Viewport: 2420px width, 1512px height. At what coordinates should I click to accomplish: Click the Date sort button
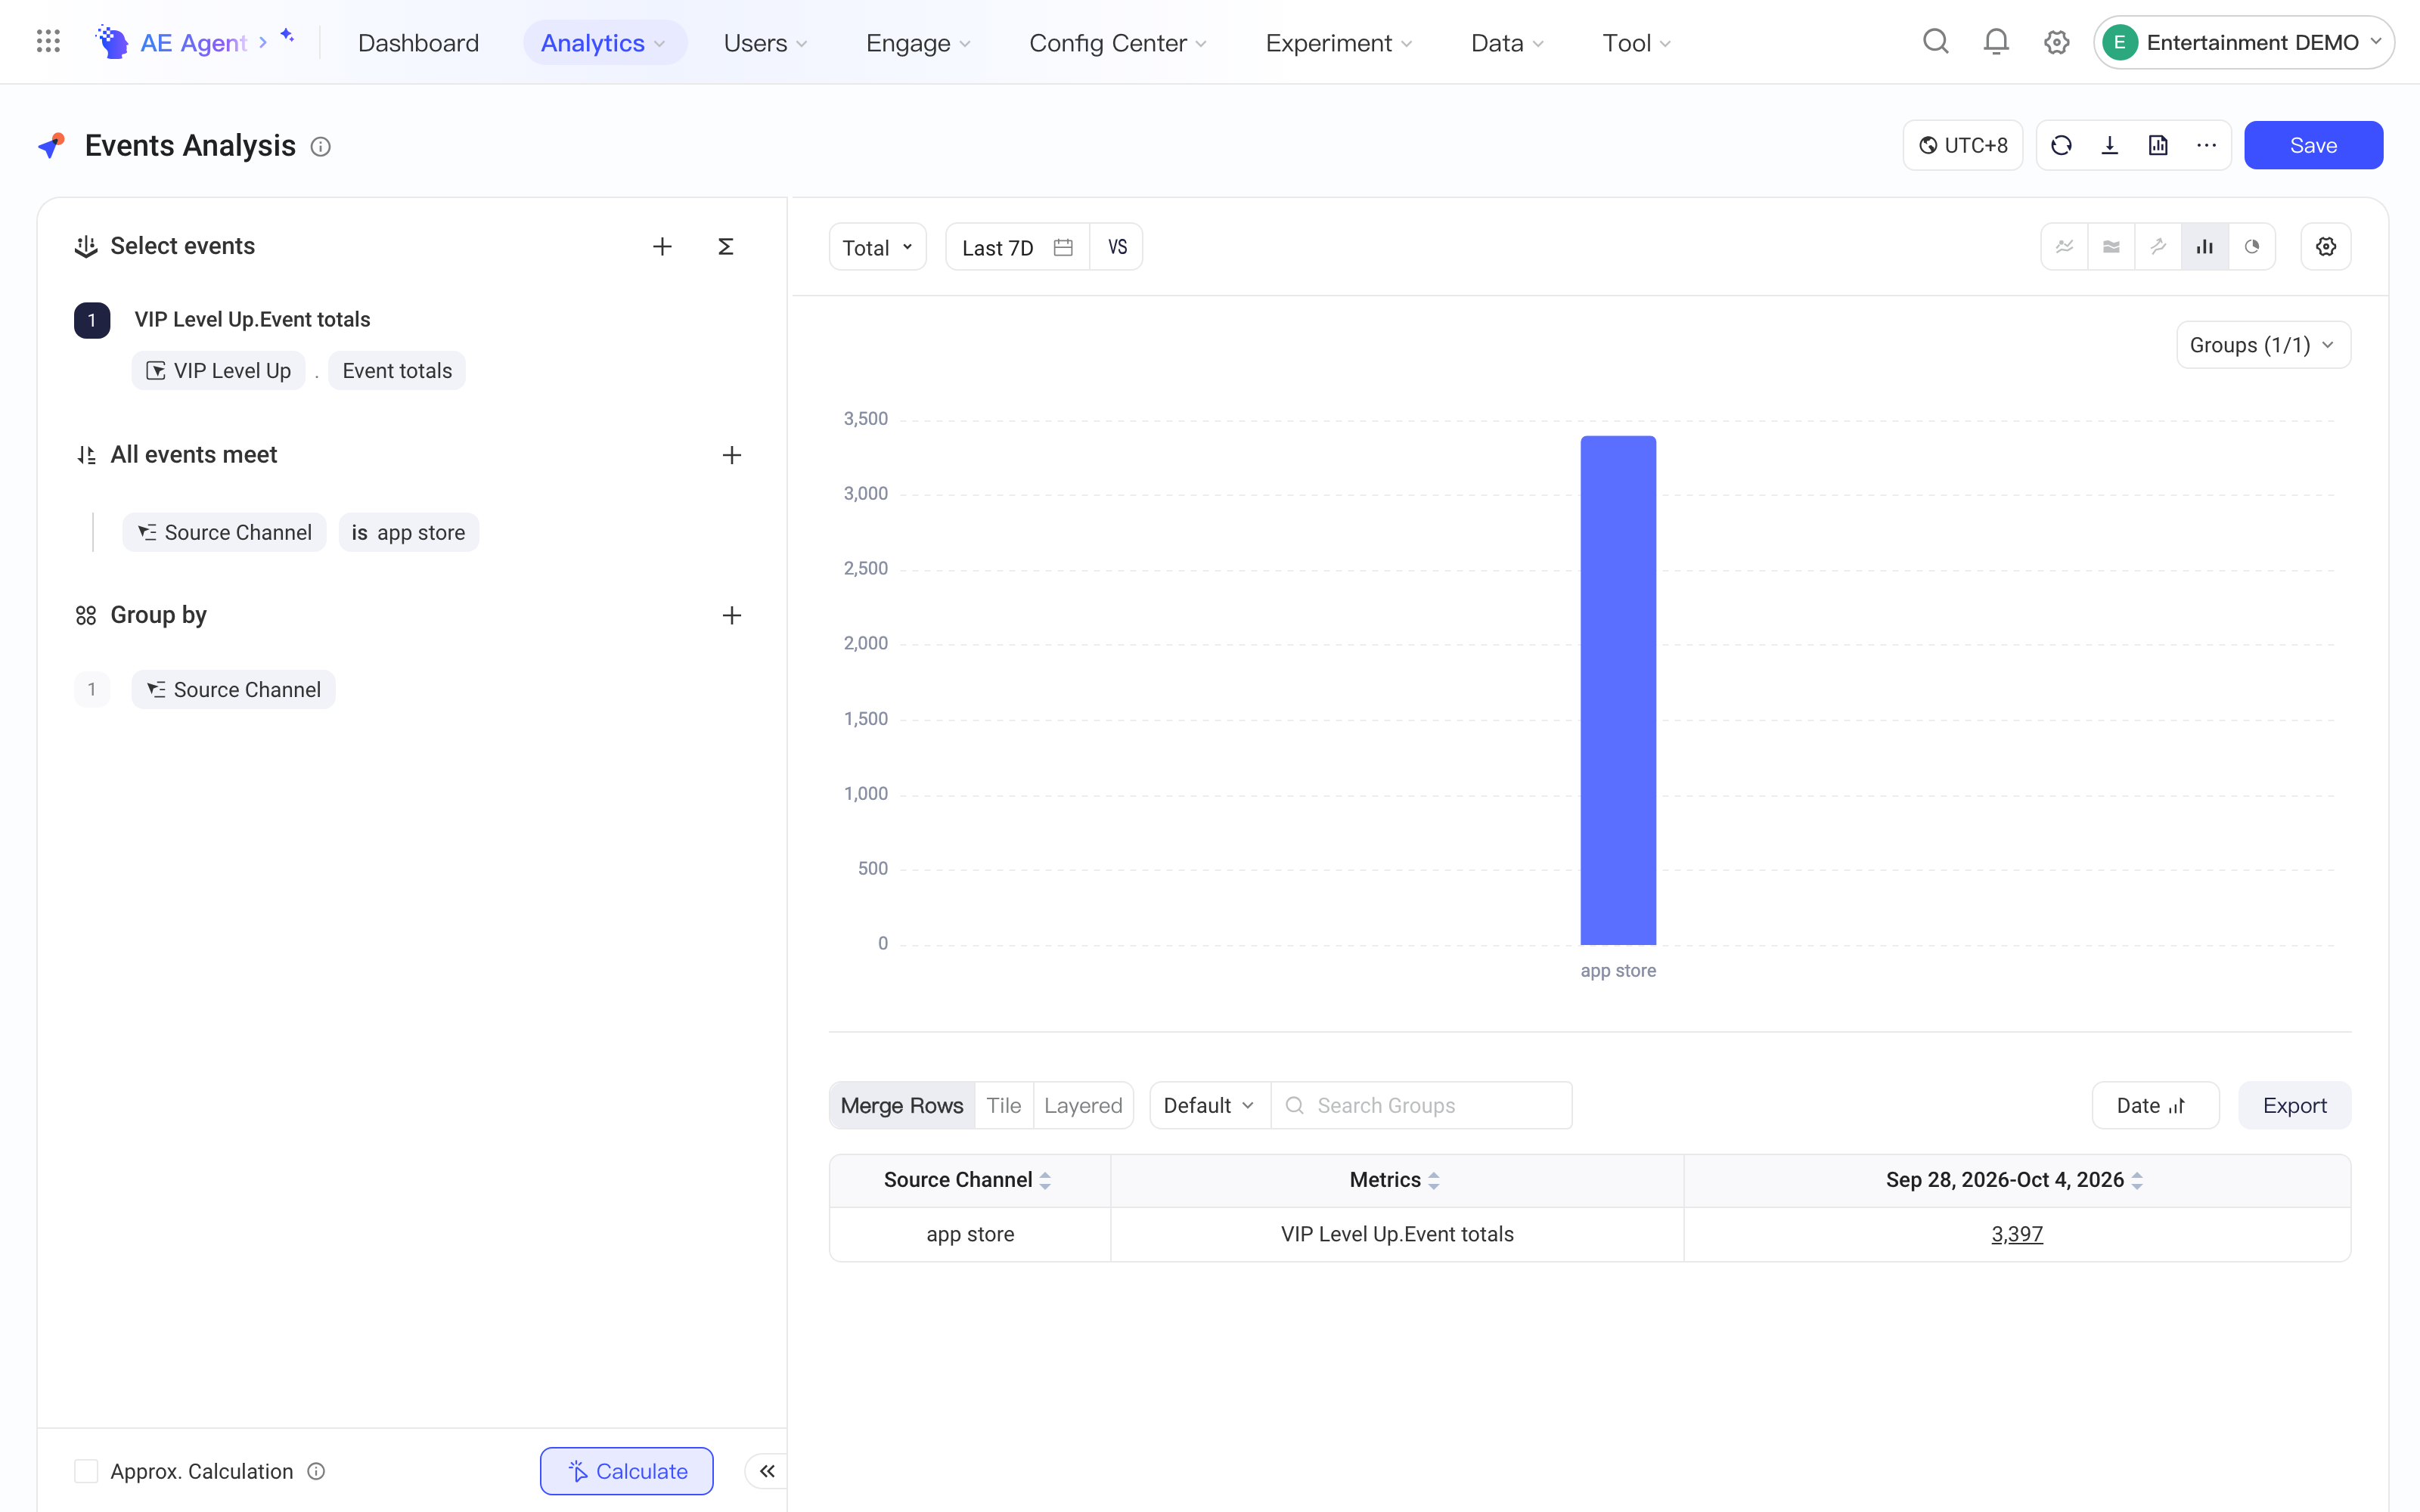tap(2155, 1106)
